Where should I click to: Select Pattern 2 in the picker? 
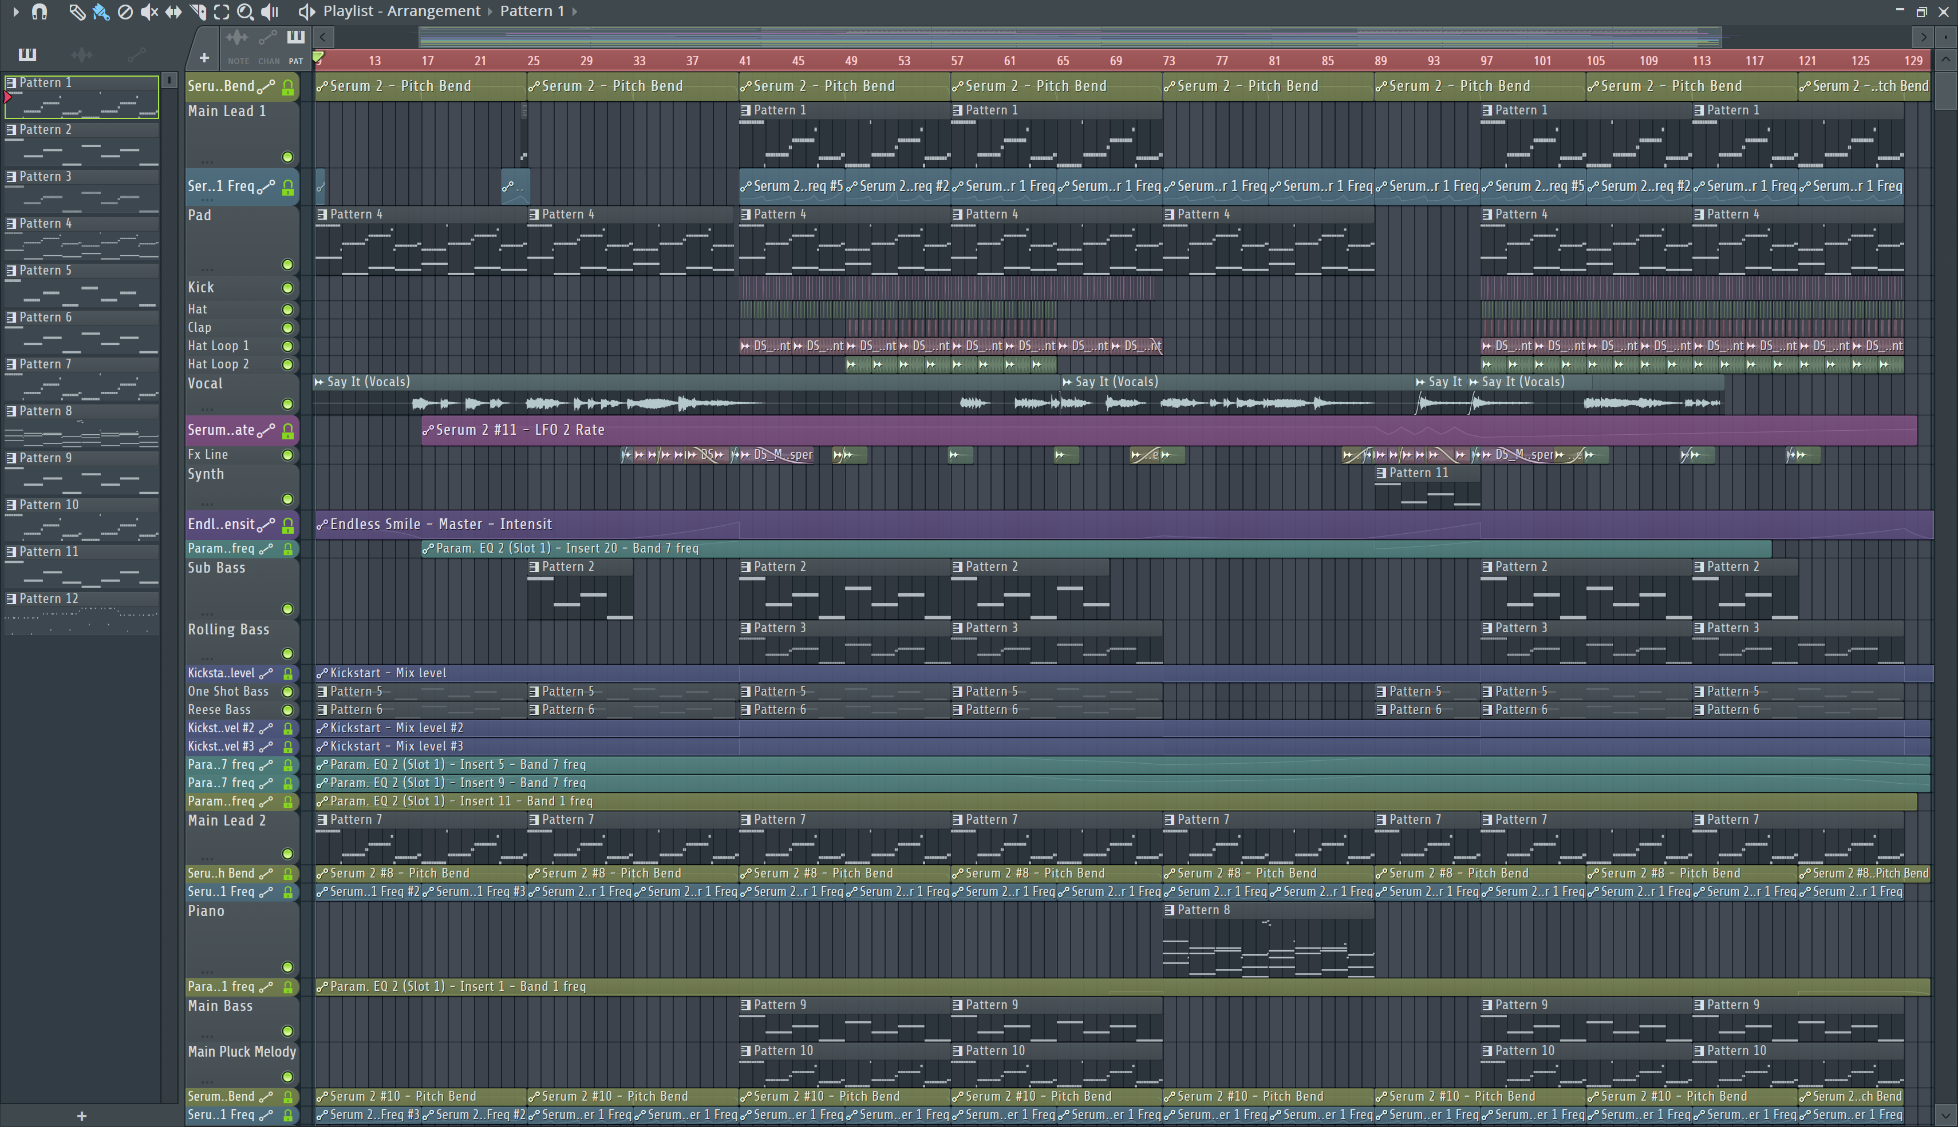(81, 144)
